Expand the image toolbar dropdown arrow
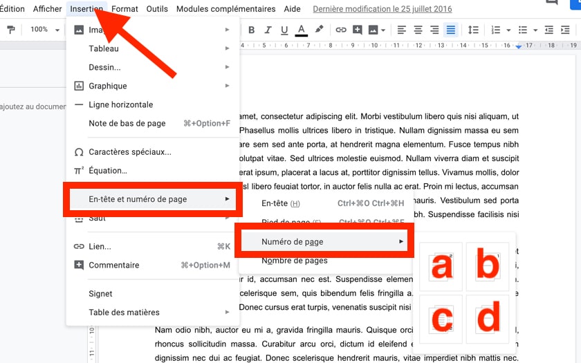Viewport: 581px width, 363px height. coord(383,30)
